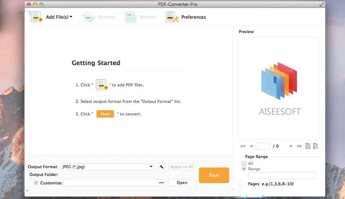Click the 'Output Format:' label
The height and width of the screenshot is (199, 345).
tap(43, 167)
